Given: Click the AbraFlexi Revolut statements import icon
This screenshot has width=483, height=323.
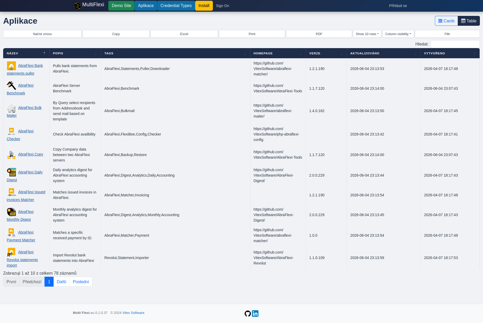Looking at the screenshot, I should 11,252.
